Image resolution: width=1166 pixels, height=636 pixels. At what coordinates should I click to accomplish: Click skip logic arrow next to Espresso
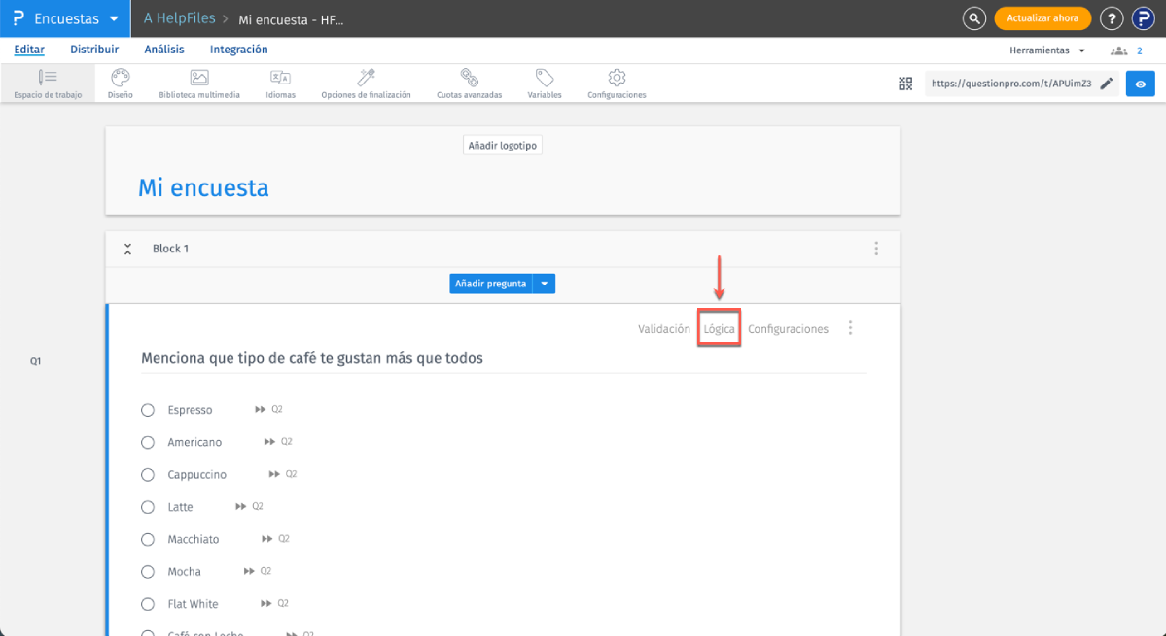click(x=260, y=409)
